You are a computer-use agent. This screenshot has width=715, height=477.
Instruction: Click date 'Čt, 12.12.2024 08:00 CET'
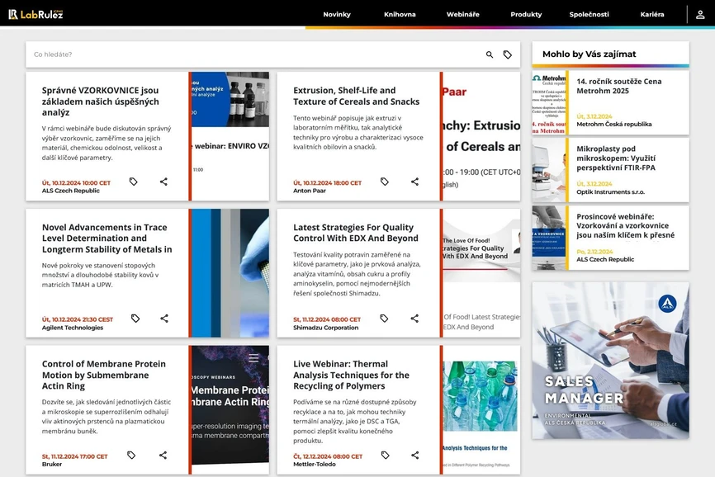click(x=328, y=456)
